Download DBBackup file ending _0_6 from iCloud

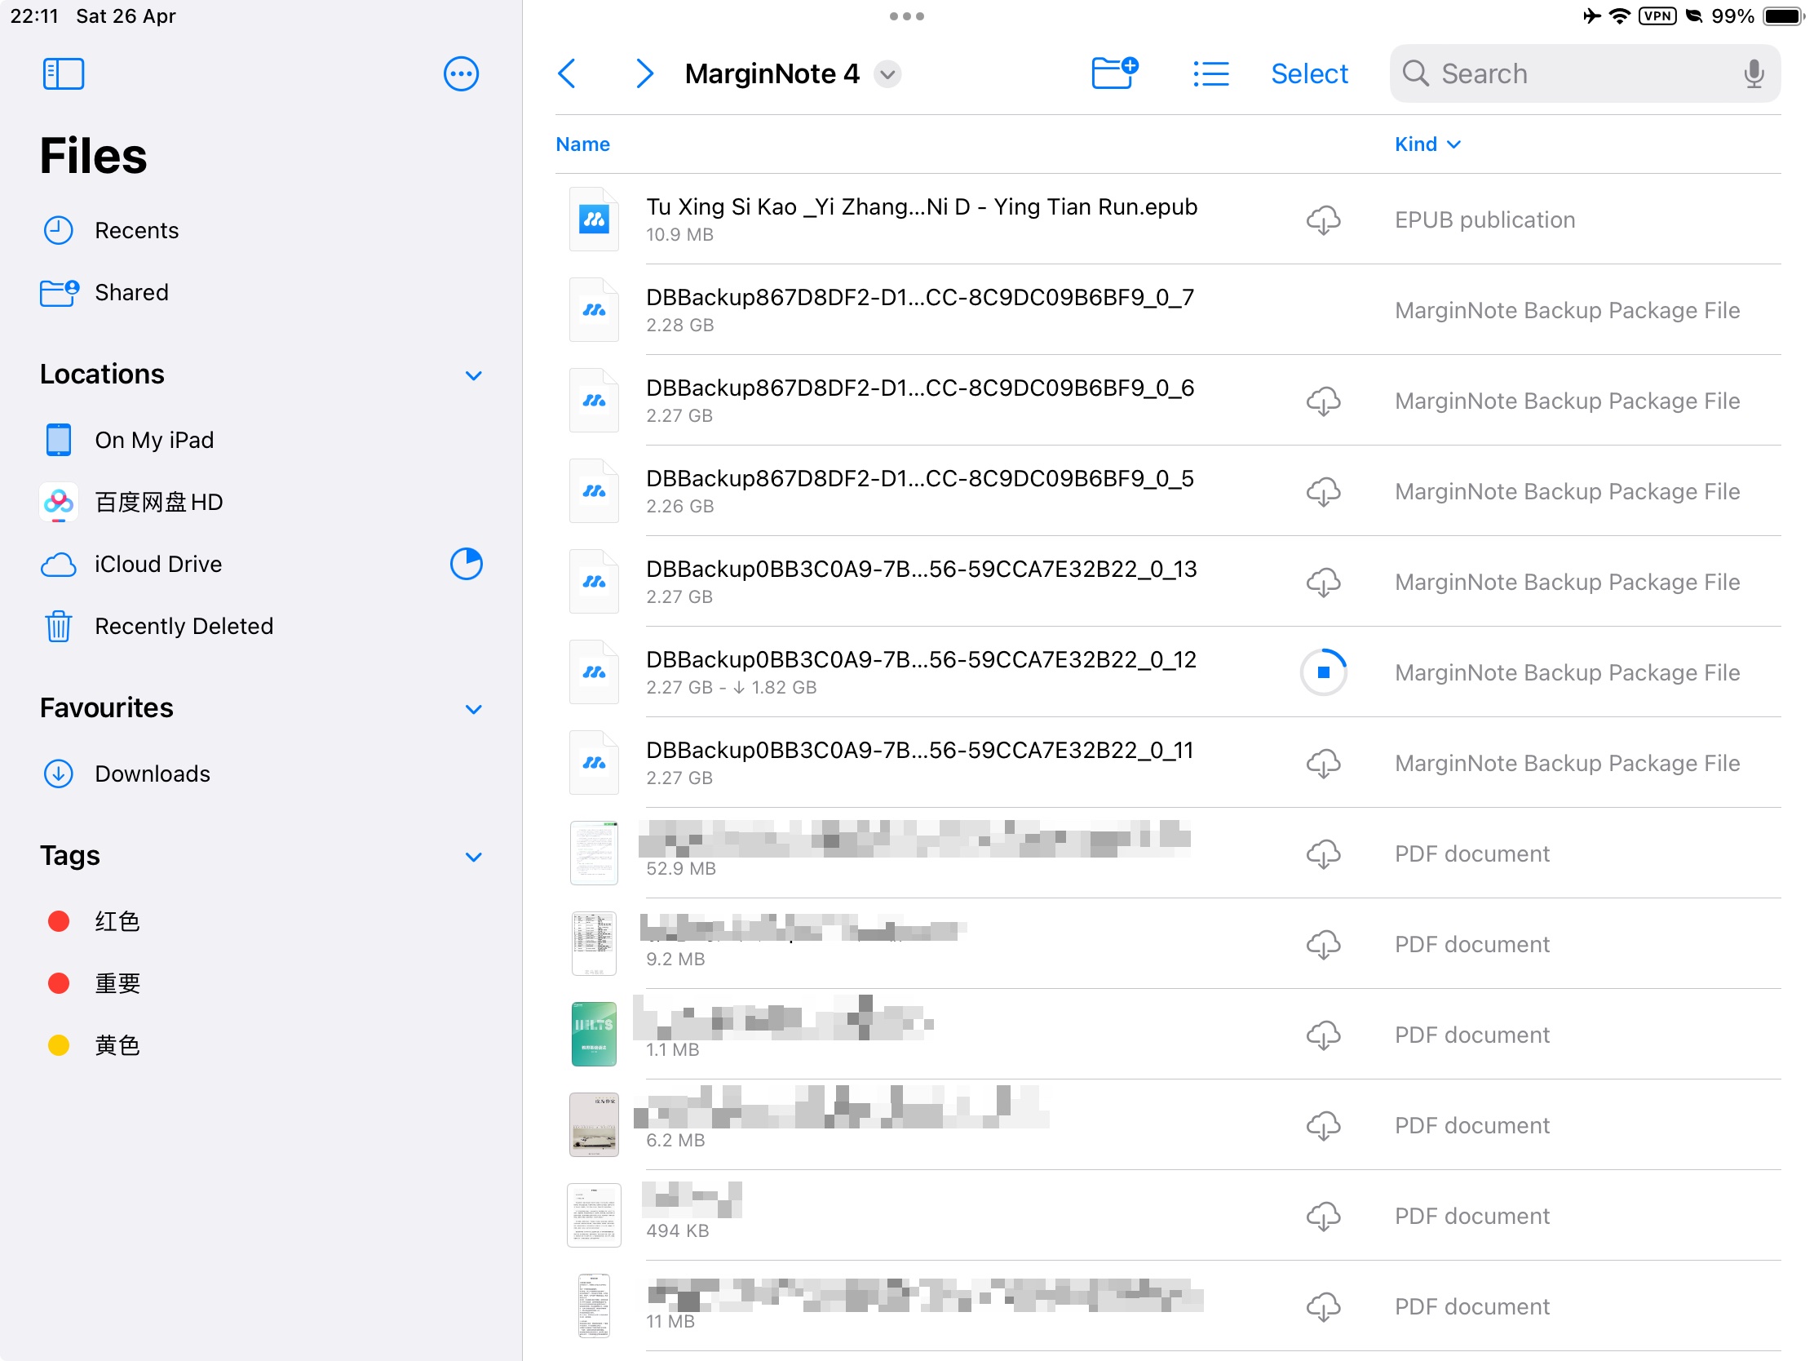1323,401
